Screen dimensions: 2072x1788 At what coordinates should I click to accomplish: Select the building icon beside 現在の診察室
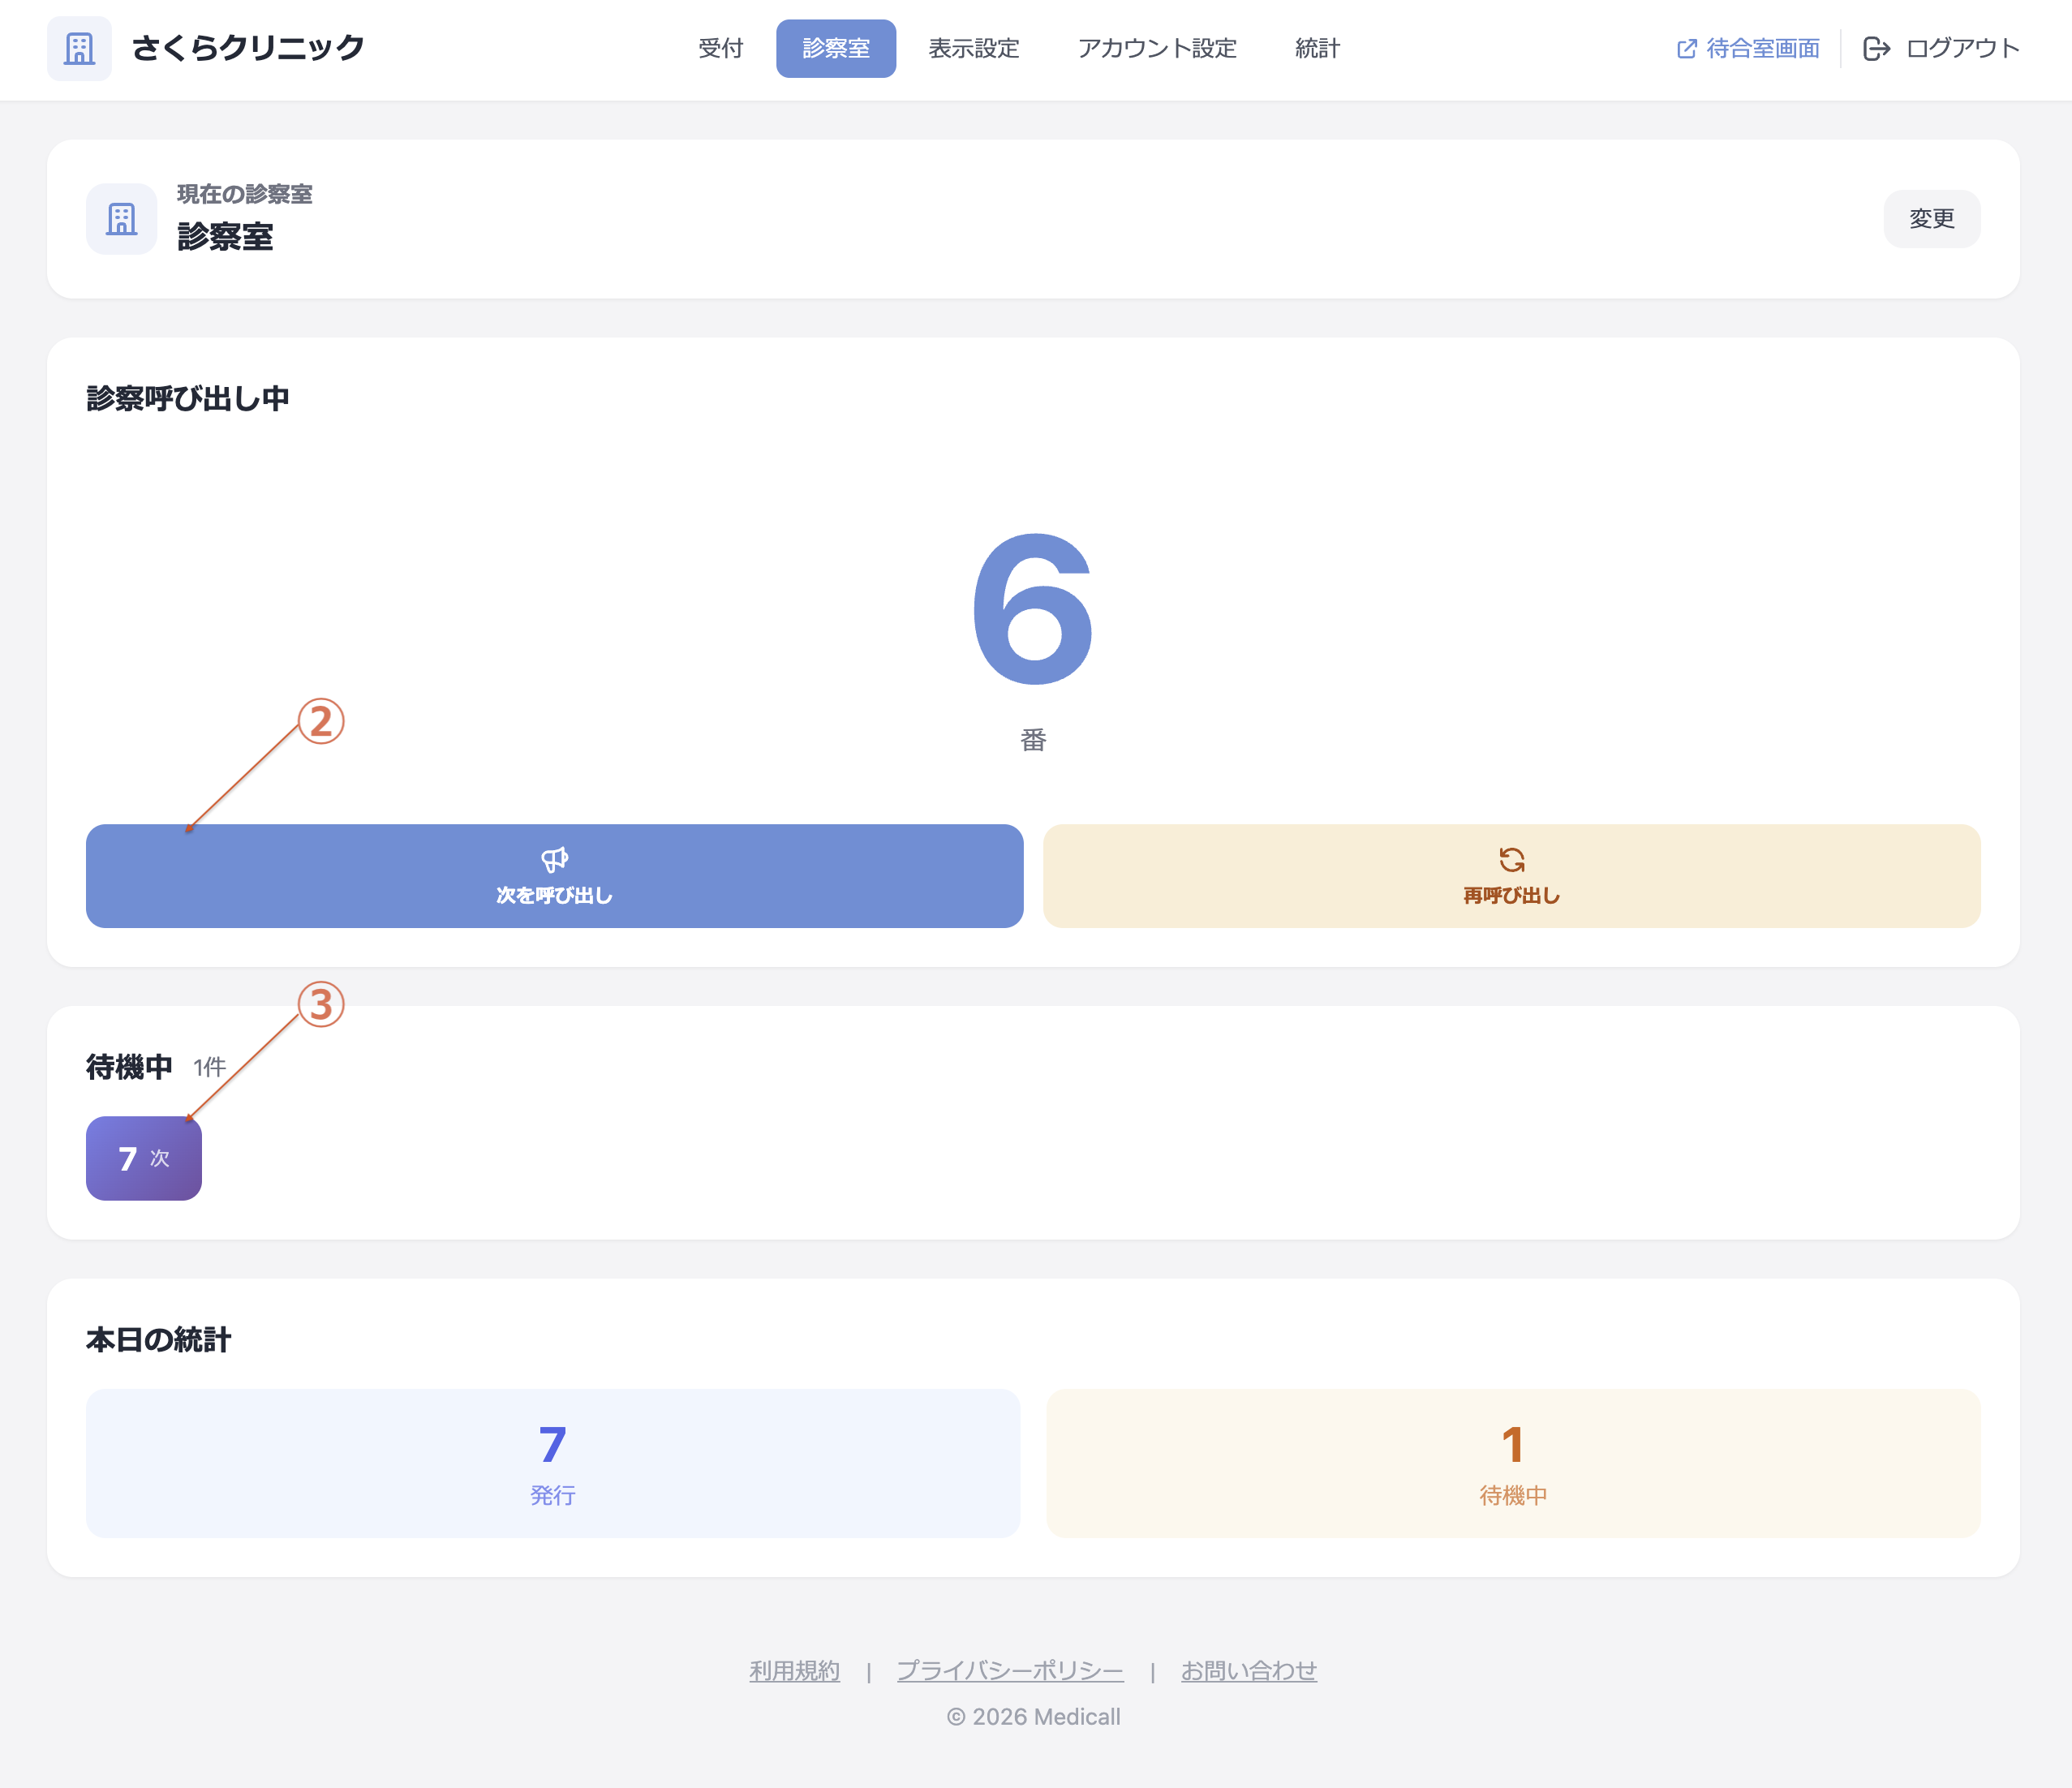point(121,218)
